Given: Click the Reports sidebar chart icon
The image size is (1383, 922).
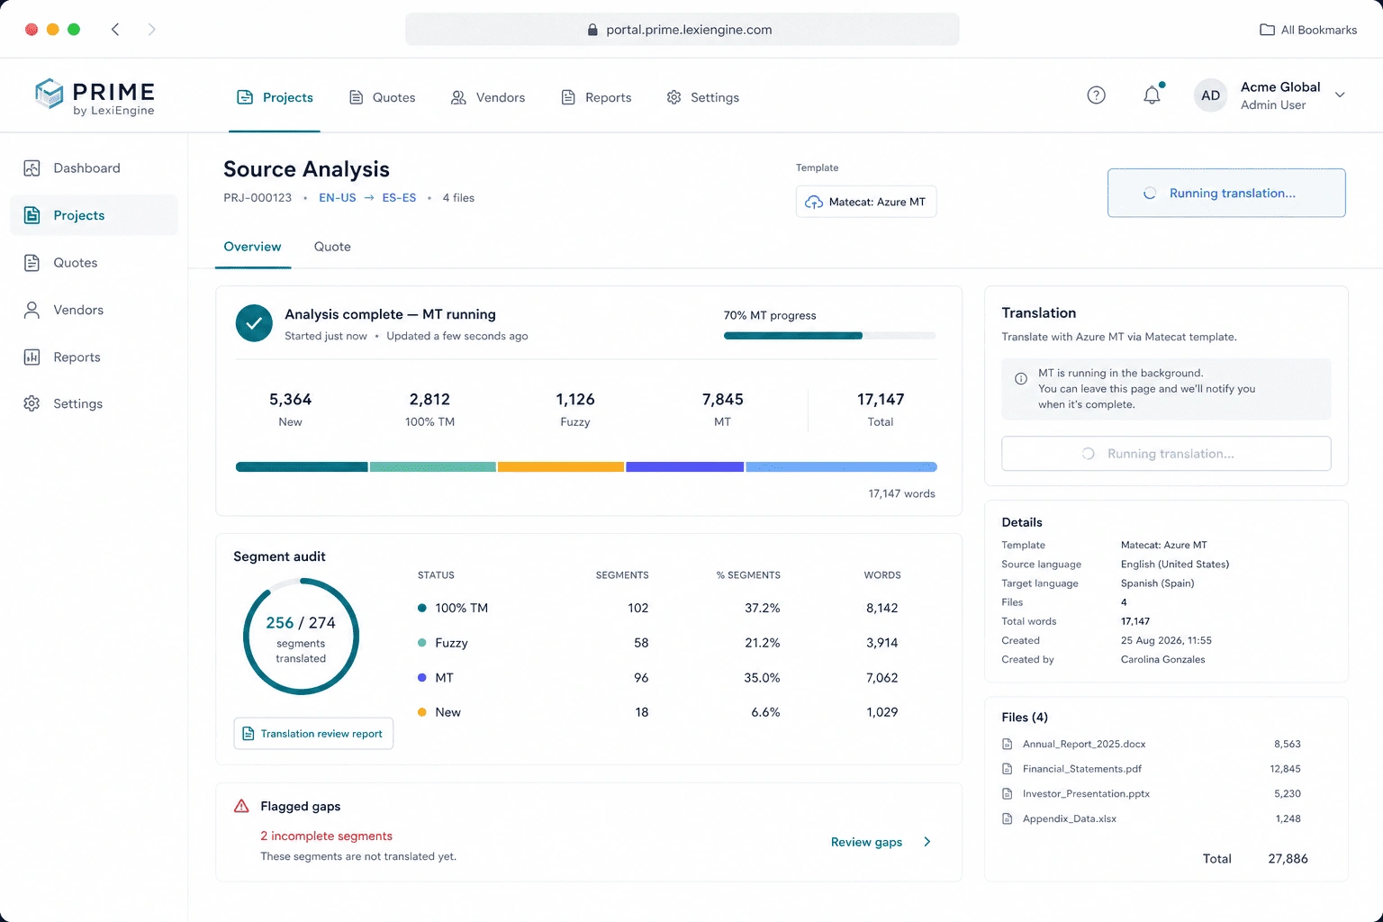Looking at the screenshot, I should (x=32, y=357).
